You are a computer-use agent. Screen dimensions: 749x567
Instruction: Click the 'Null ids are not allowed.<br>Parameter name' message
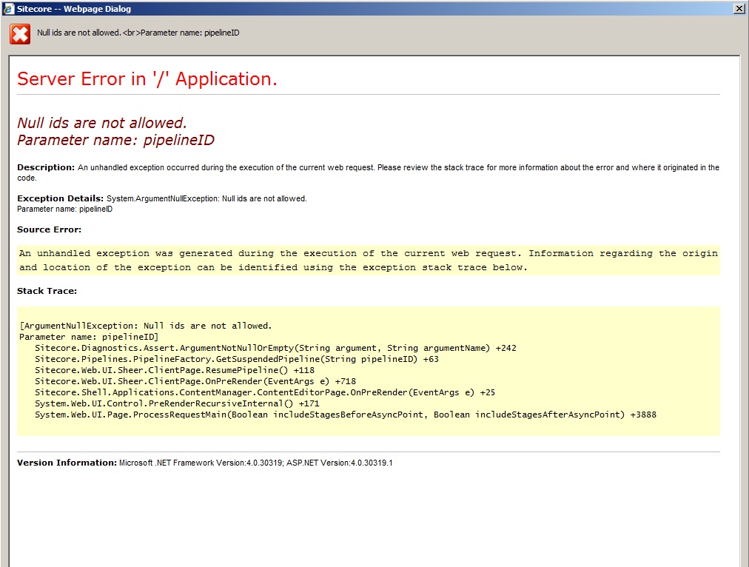pos(138,33)
